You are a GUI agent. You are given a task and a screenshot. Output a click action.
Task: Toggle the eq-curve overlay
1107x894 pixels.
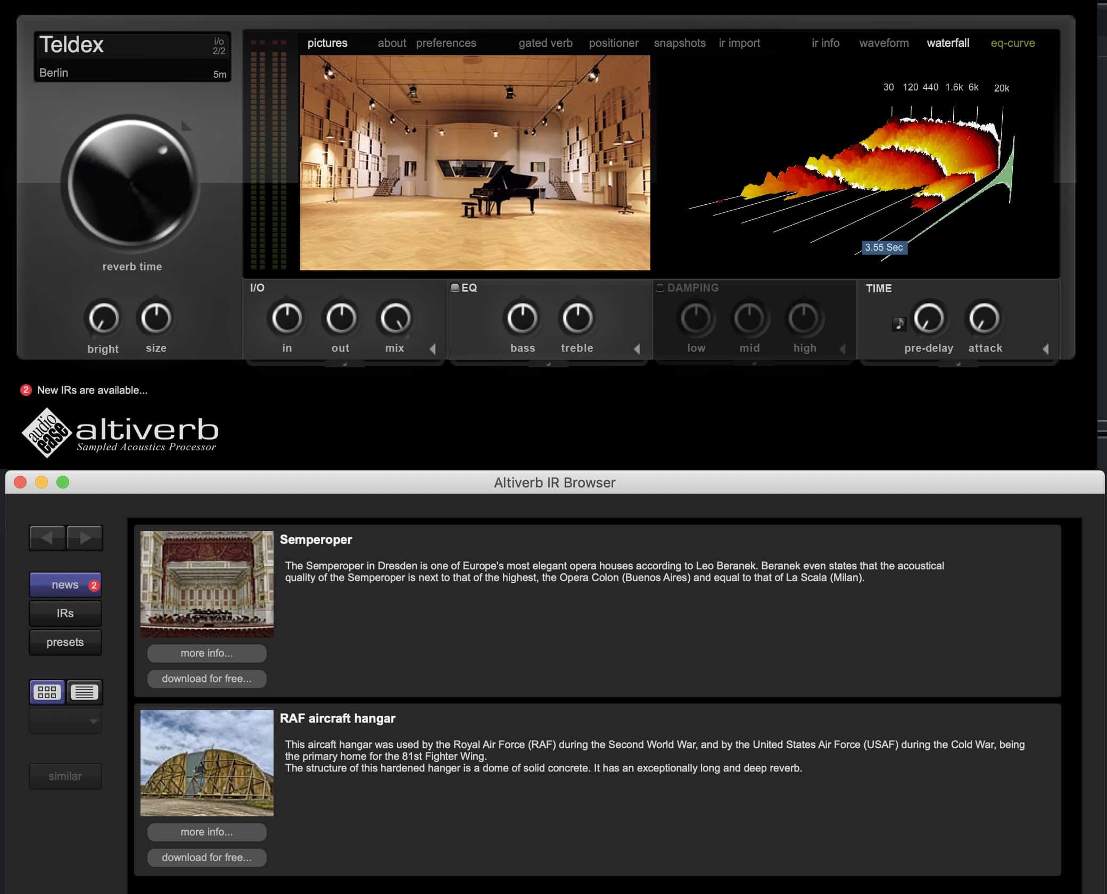tap(1013, 43)
